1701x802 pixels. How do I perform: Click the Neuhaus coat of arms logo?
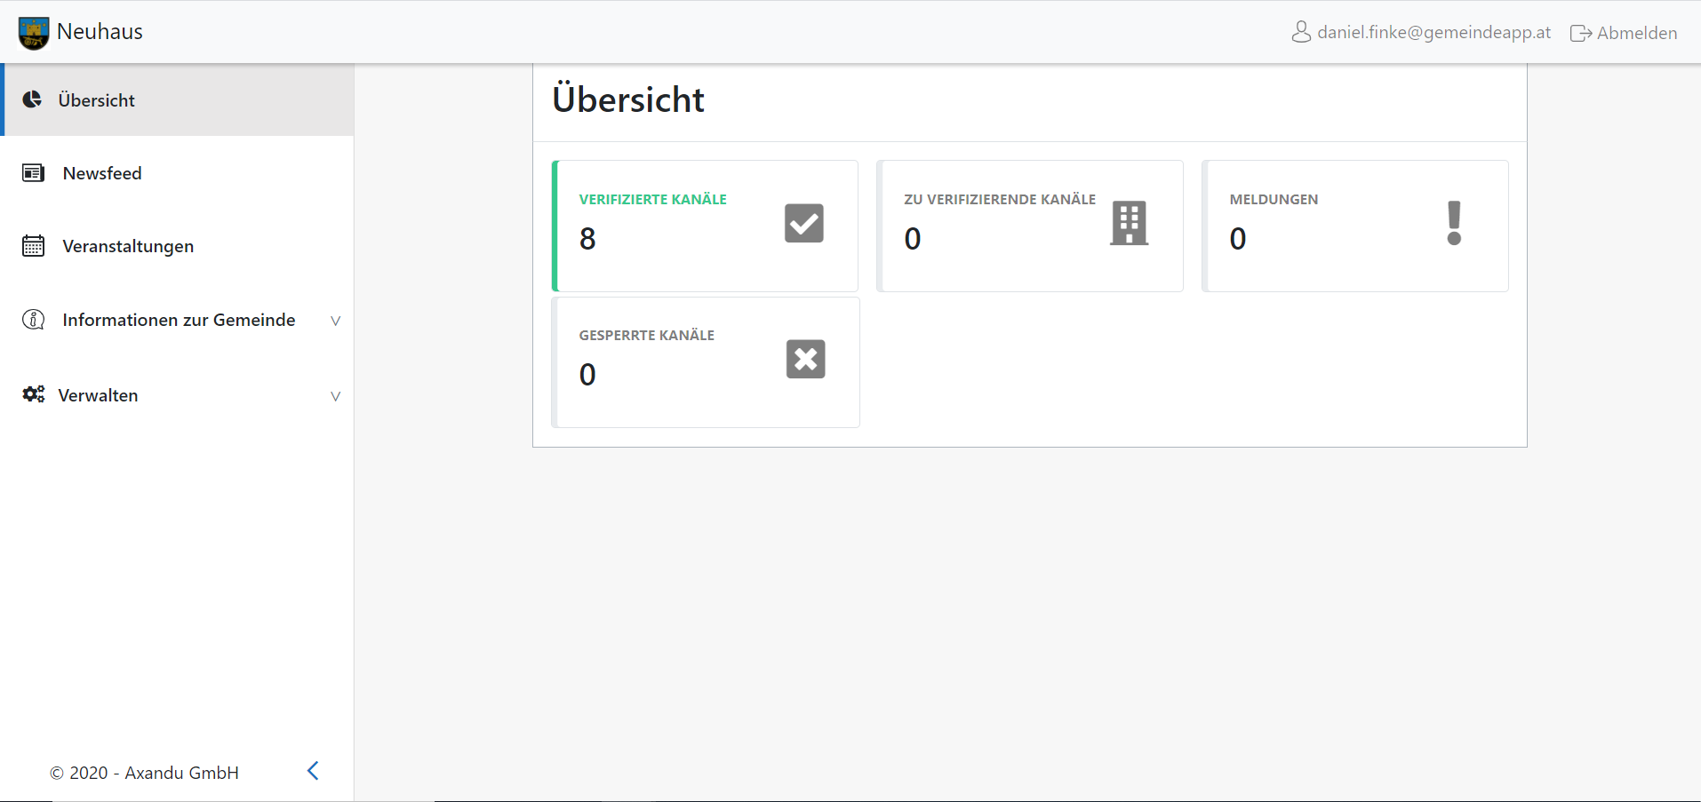click(34, 33)
